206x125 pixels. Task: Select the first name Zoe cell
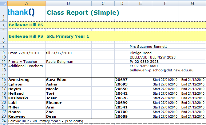click(50, 112)
